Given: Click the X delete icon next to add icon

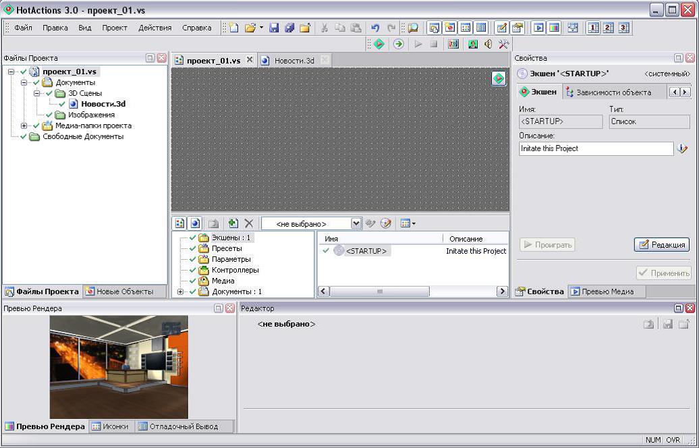Looking at the screenshot, I should [249, 223].
